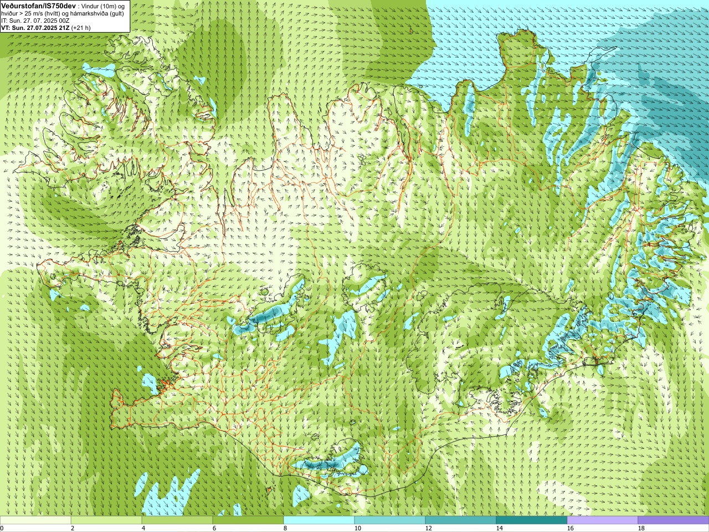Viewport: 709px width, 532px height.
Task: Select the 16–18 m/s light purple band
Action: 603,520
